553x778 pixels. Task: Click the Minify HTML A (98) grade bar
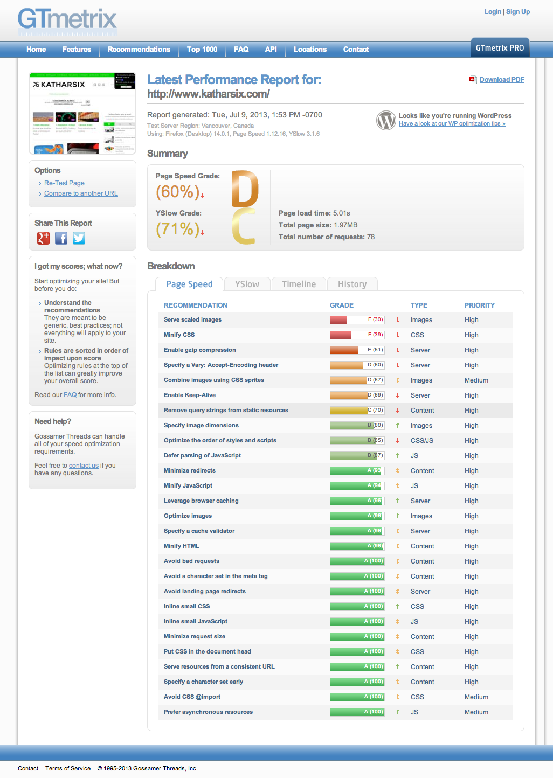357,546
